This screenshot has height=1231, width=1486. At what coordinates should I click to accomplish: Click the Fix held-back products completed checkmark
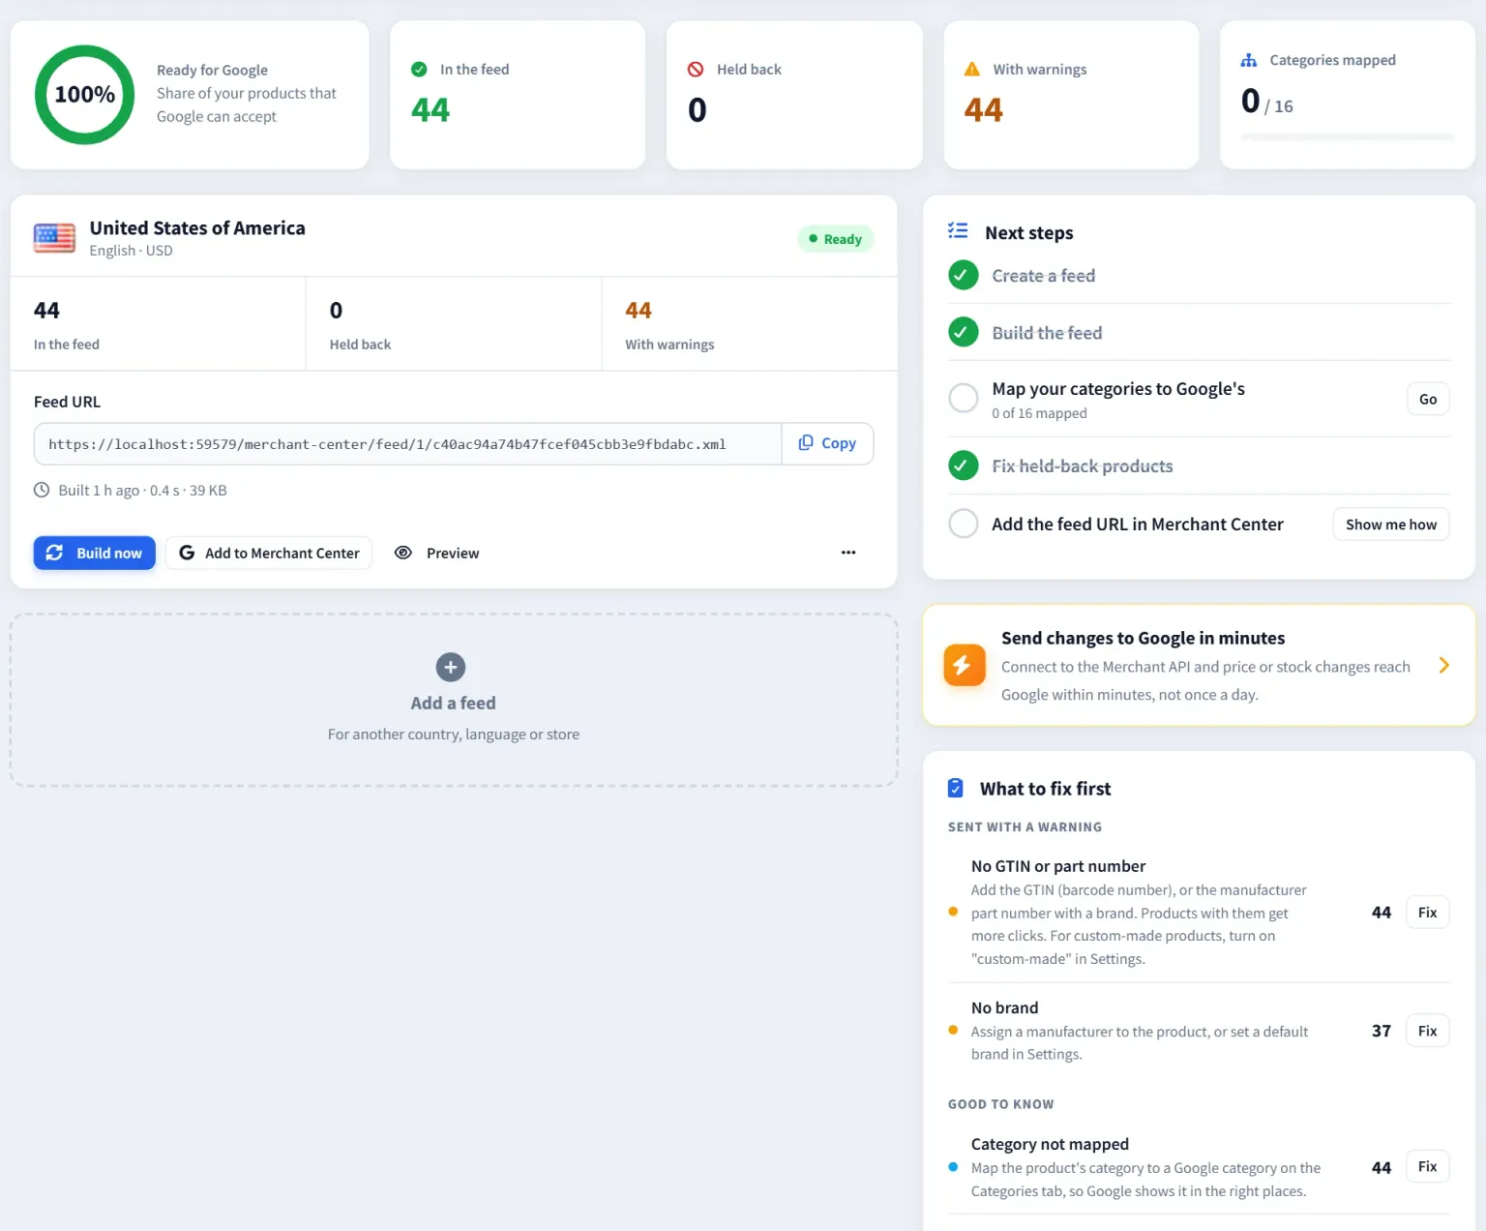[x=964, y=465]
